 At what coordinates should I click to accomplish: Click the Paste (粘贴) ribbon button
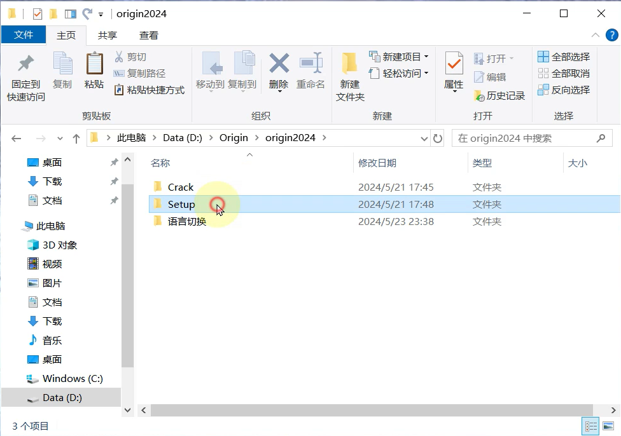[94, 71]
